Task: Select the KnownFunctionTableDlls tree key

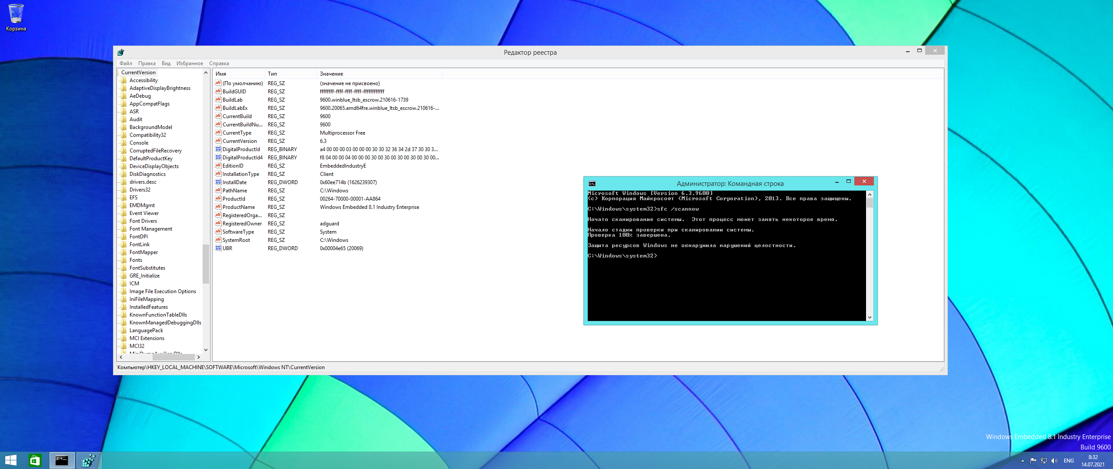Action: pos(158,315)
